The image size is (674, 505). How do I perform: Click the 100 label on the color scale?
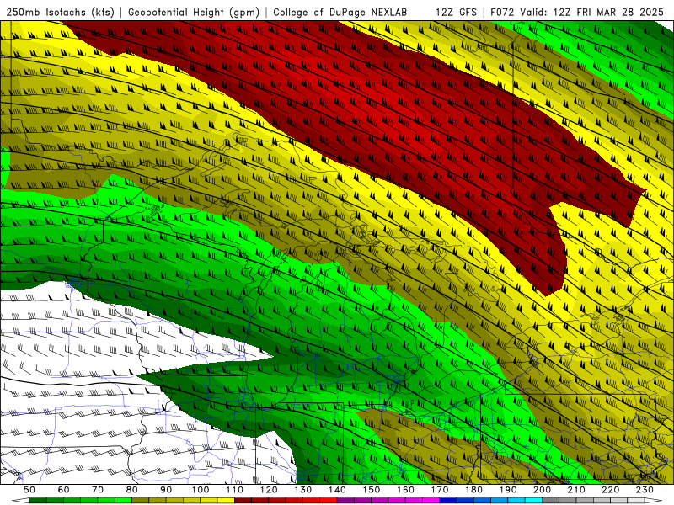tap(201, 490)
